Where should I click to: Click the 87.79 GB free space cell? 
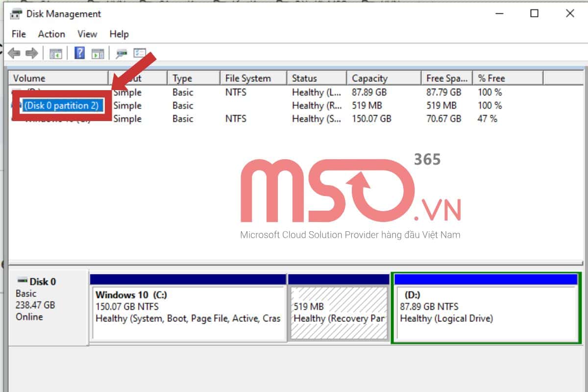pos(444,92)
